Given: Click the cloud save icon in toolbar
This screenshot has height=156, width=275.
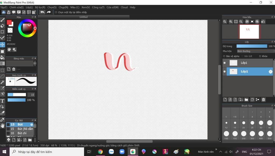Looking at the screenshot, I should click(x=3, y=12).
